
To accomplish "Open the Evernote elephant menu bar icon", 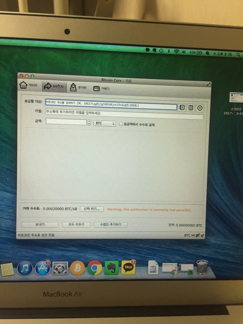I will click(x=154, y=50).
